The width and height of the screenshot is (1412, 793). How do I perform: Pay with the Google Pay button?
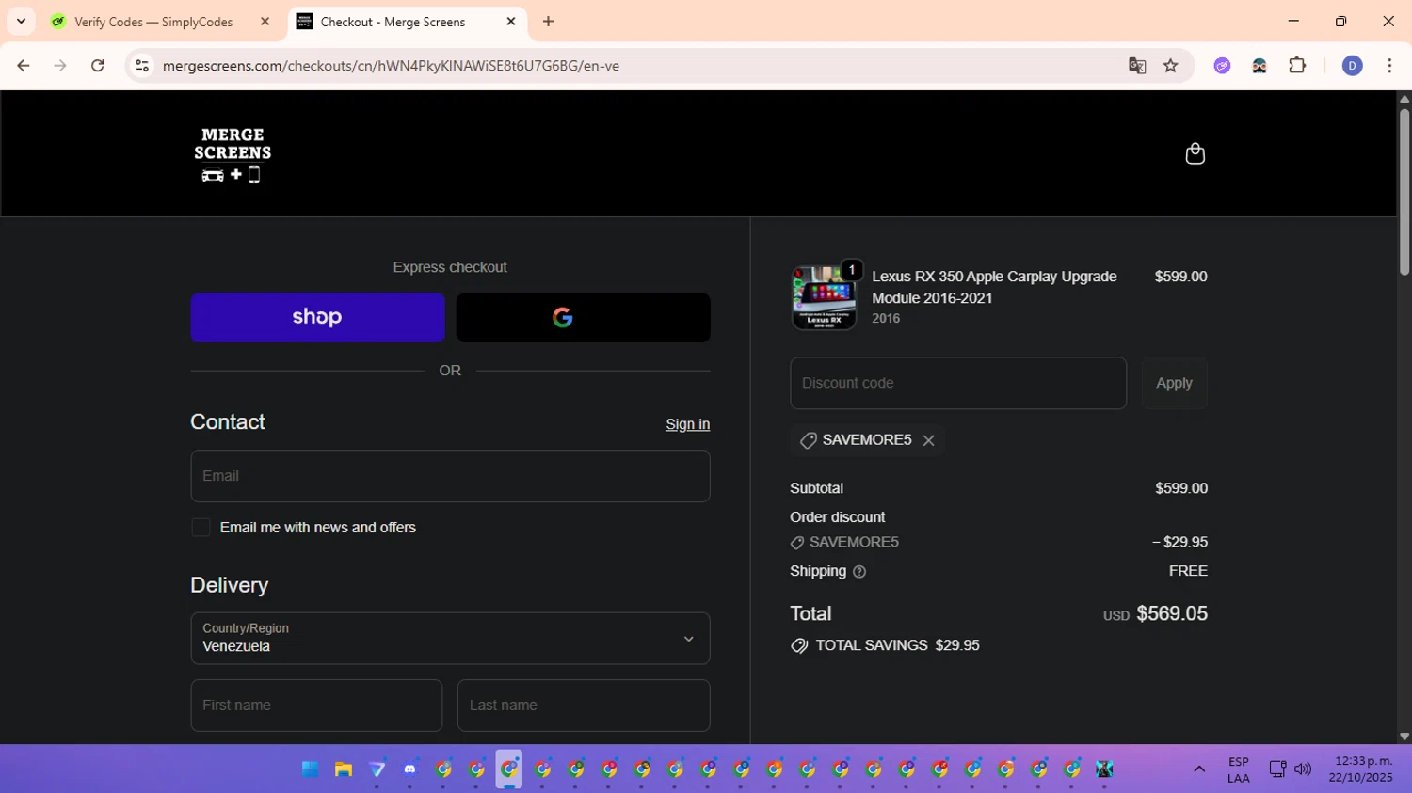[583, 318]
